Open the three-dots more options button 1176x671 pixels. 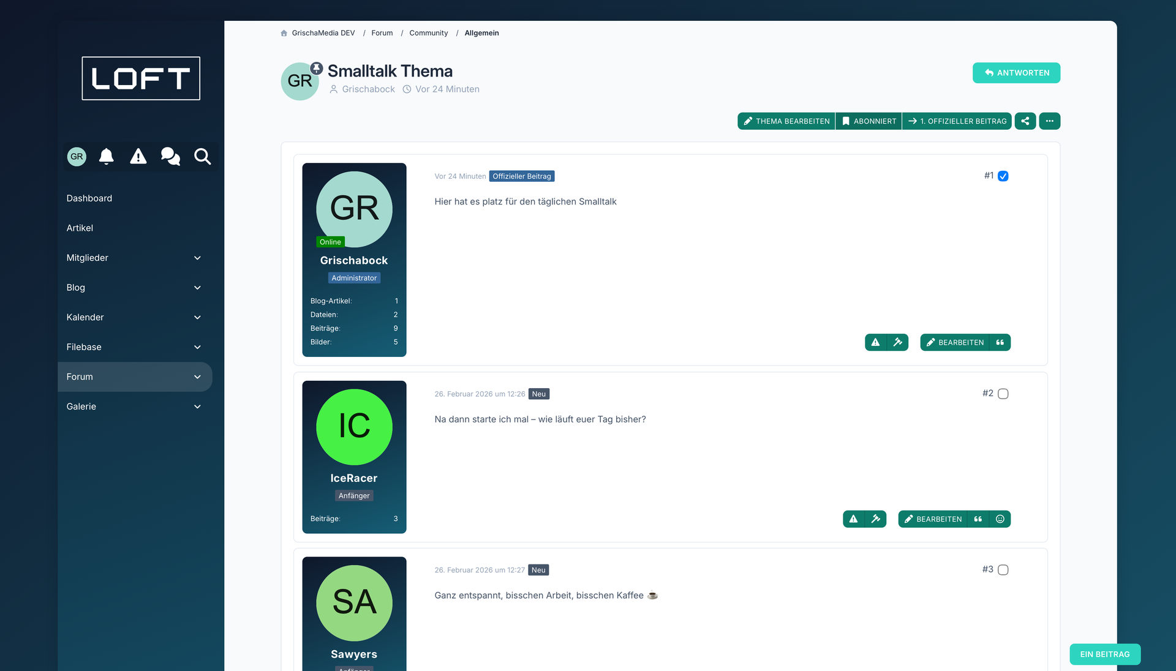[1050, 121]
